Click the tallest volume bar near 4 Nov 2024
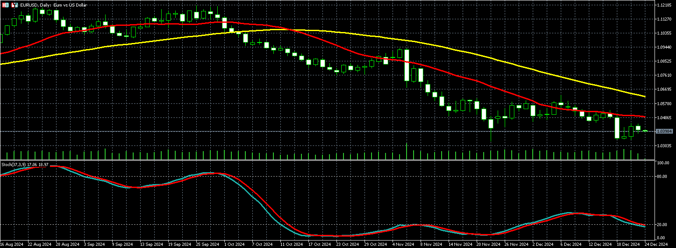The width and height of the screenshot is (676, 248). pos(407,151)
